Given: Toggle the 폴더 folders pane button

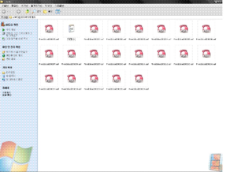Looking at the screenshot, I should (48, 11).
